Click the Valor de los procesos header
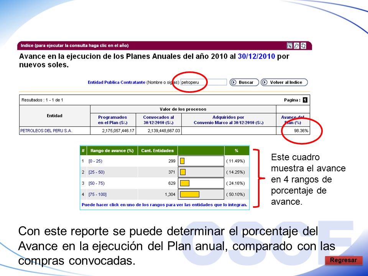Screen dimensions: 368x276 point(183,109)
